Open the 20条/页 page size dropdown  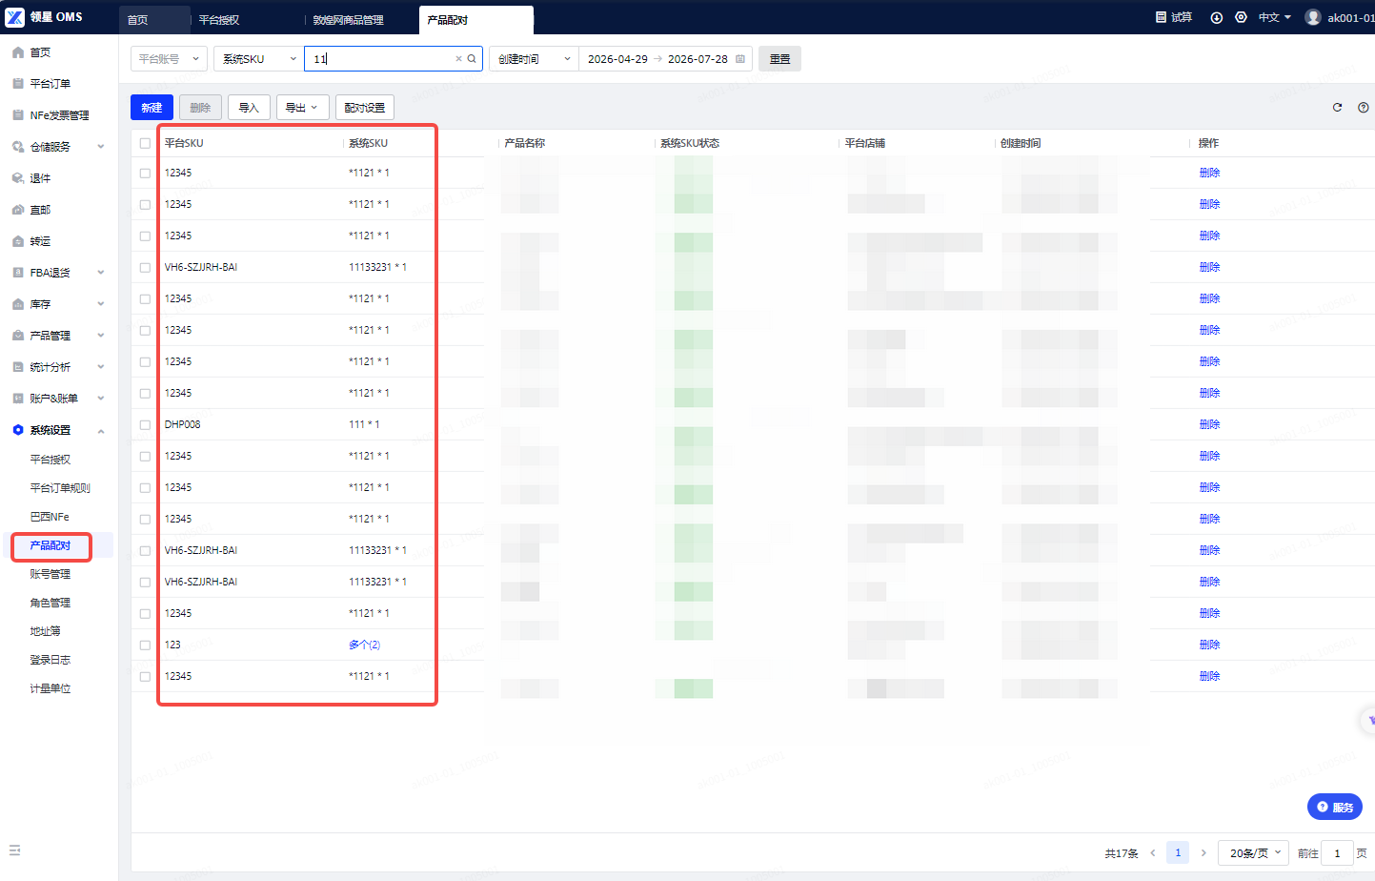click(x=1253, y=853)
